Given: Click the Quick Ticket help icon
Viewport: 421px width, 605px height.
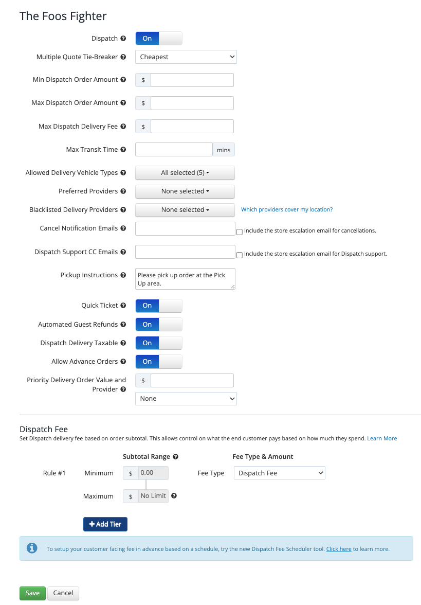Looking at the screenshot, I should (124, 305).
